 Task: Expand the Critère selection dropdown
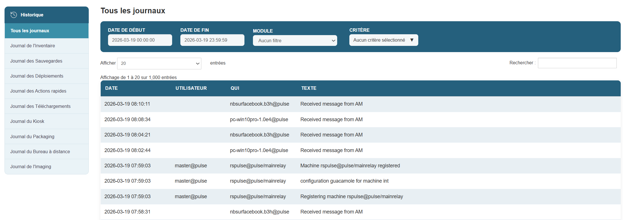[383, 40]
